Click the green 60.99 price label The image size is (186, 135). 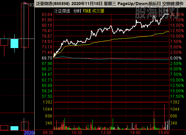point(47,85)
